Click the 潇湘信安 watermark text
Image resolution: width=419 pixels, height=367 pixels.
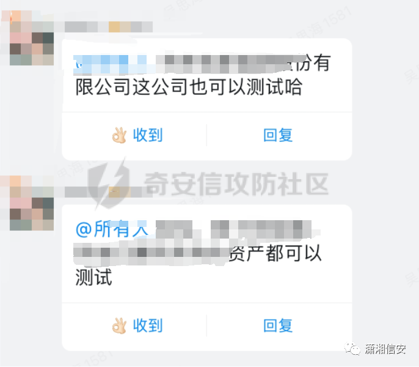[385, 349]
